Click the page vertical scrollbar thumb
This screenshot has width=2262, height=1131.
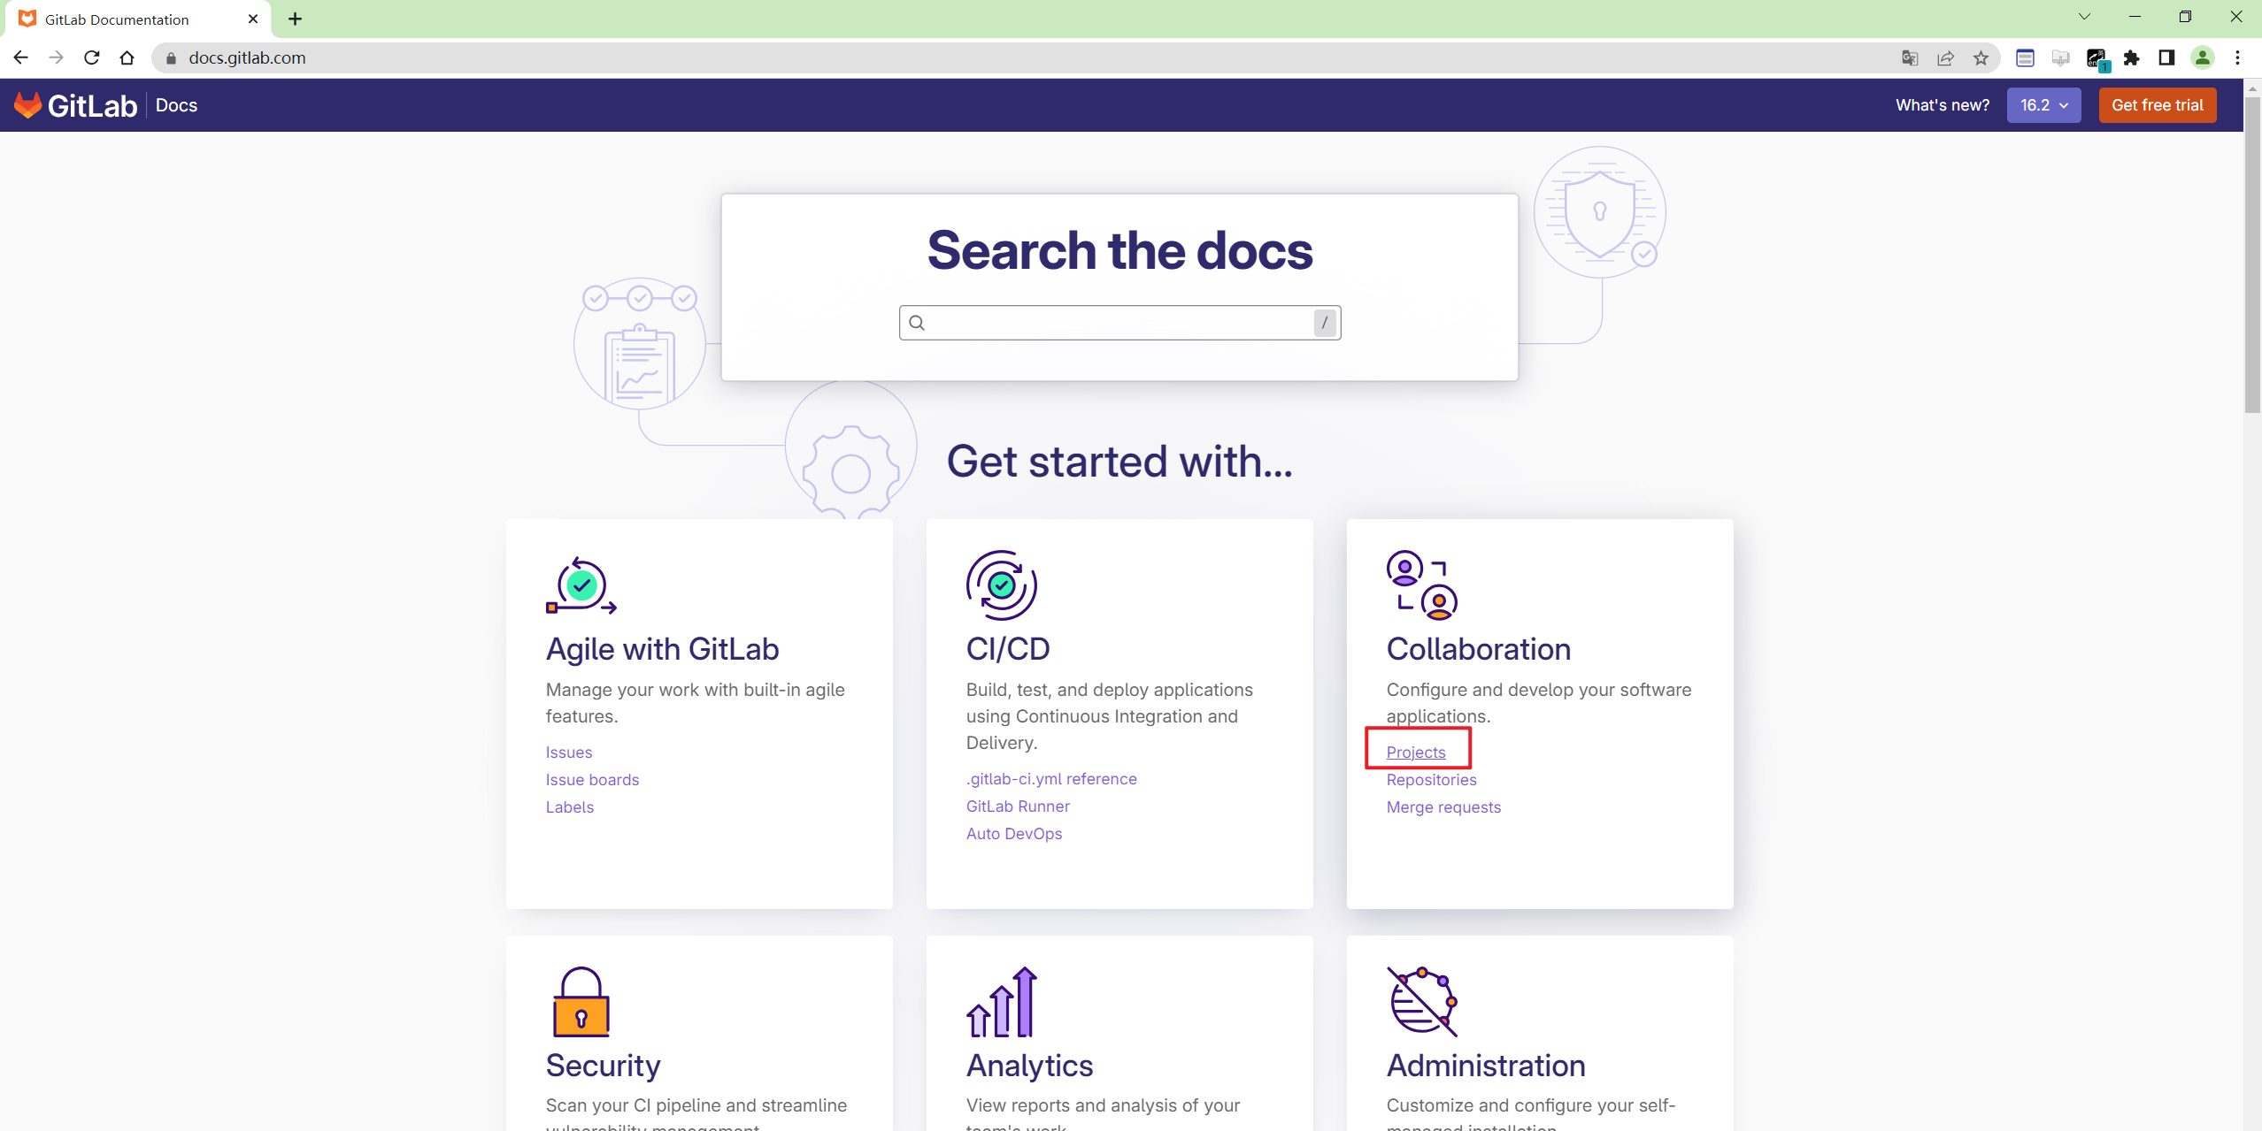(x=2252, y=255)
